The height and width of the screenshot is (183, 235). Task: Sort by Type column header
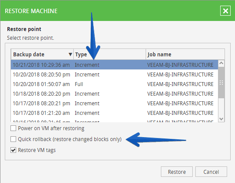(x=109, y=54)
